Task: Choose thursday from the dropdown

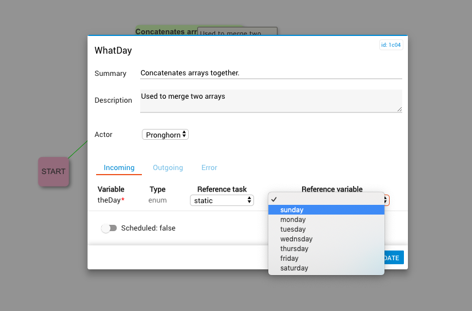Action: pyautogui.click(x=294, y=249)
